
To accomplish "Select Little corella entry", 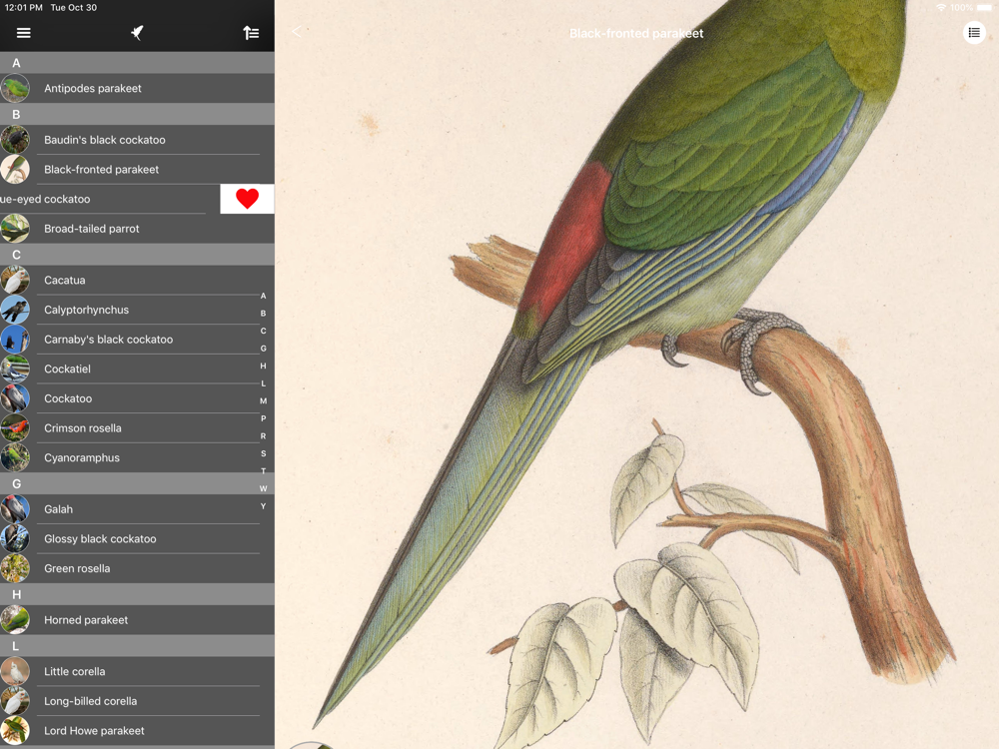I will pyautogui.click(x=137, y=671).
